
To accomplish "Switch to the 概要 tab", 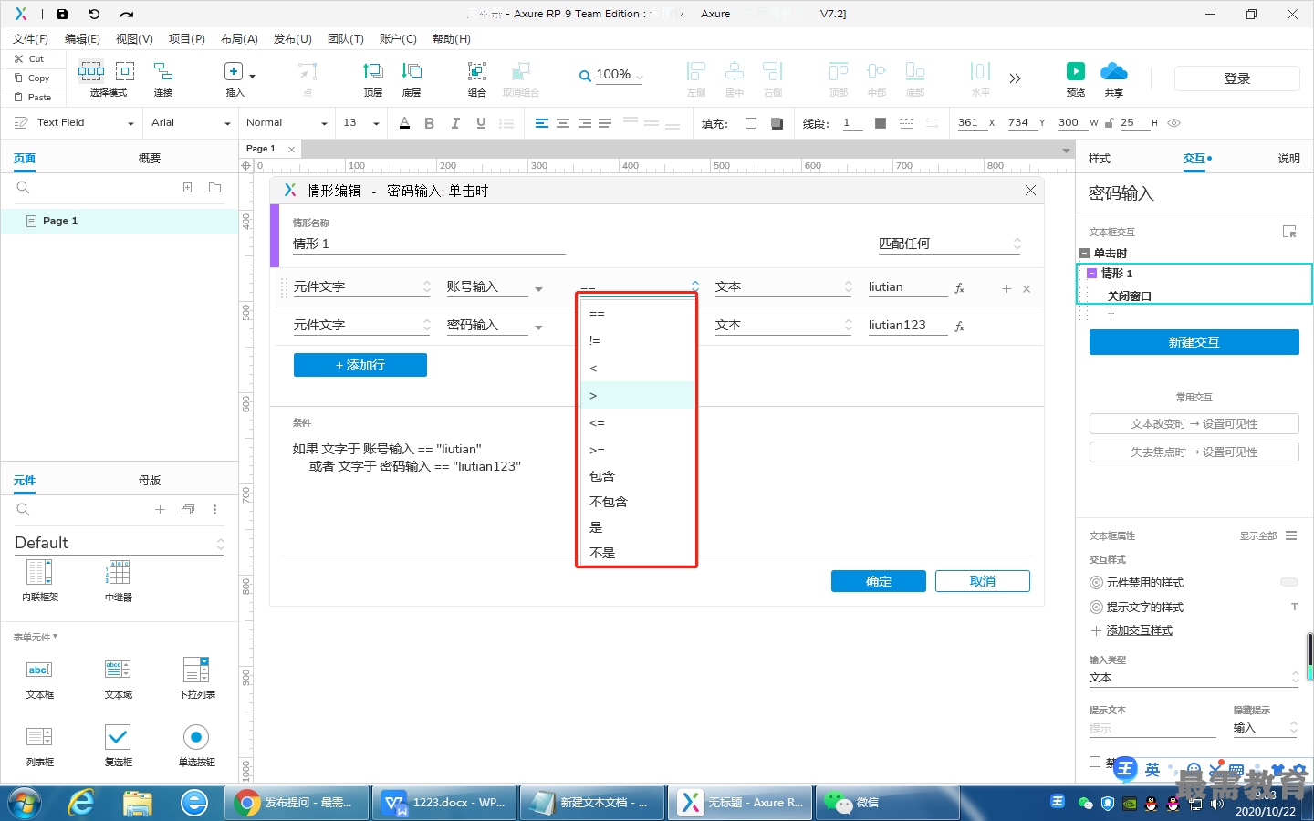I will (150, 159).
